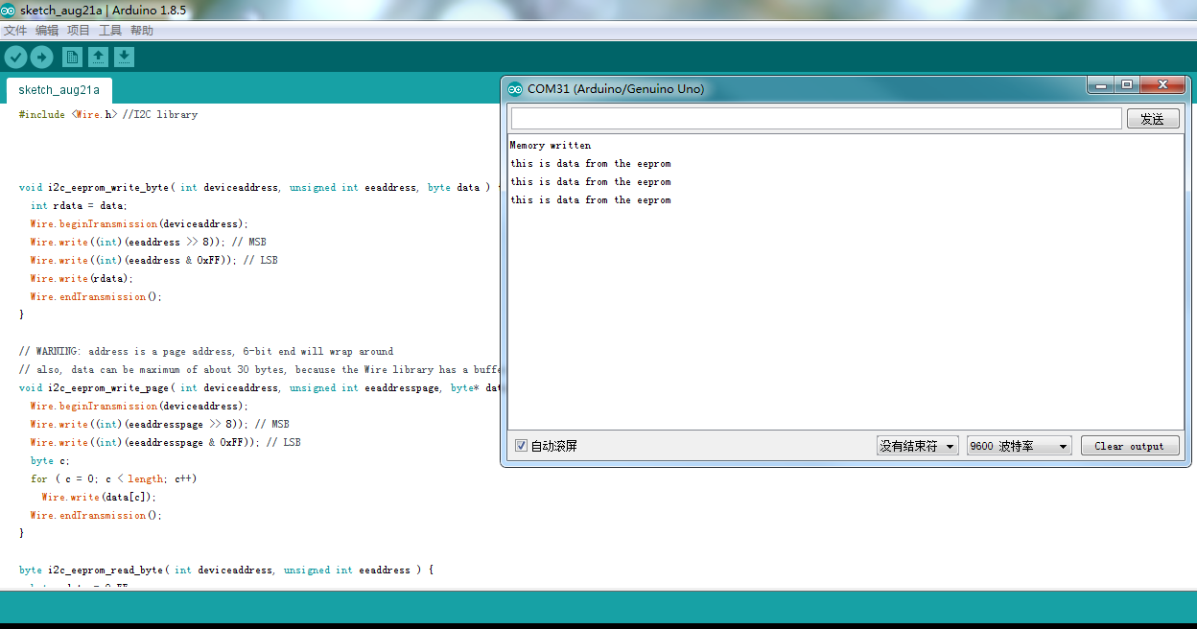Open the 没有结束符 line-ending dropdown
Image resolution: width=1197 pixels, height=629 pixels.
pos(917,445)
